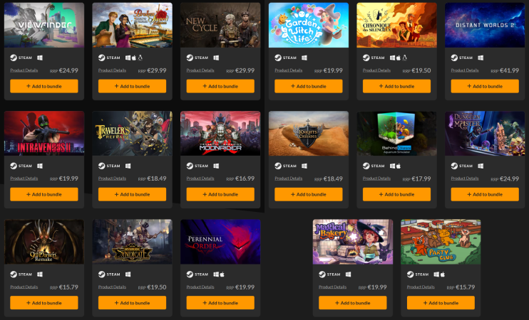Click the Windows icon on the Party Club card
The width and height of the screenshot is (529, 320).
(436, 274)
